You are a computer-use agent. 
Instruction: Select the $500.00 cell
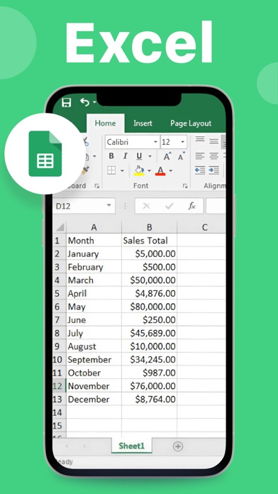[x=149, y=267]
